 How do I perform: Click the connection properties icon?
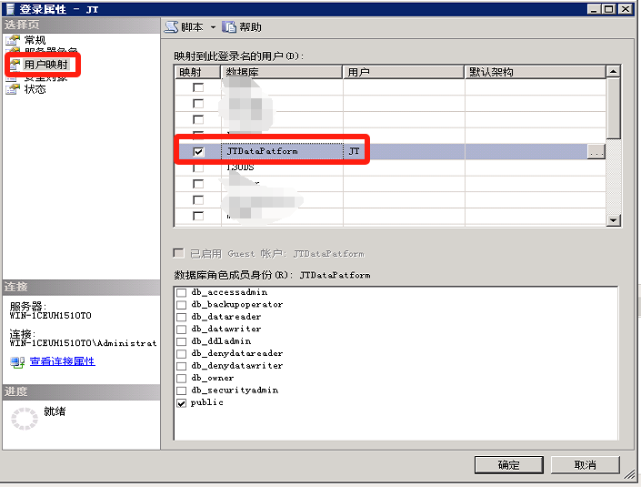16,361
